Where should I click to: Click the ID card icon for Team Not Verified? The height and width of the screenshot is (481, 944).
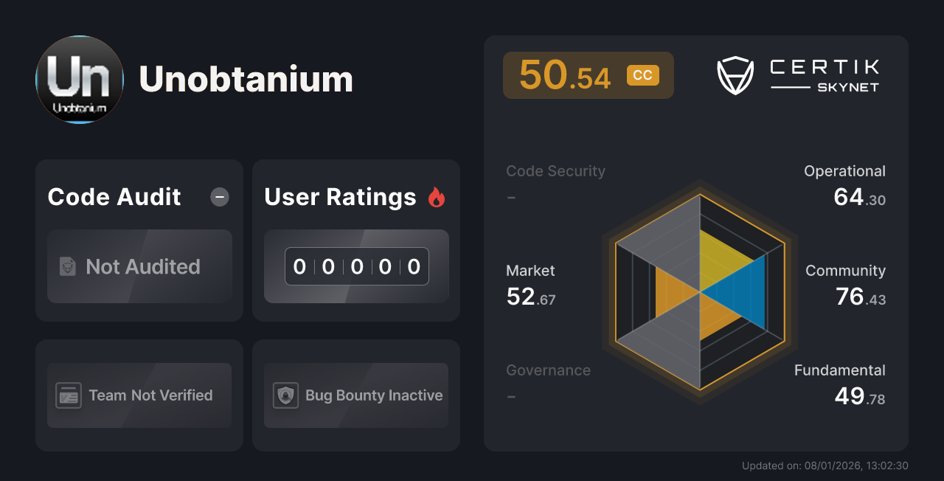pyautogui.click(x=67, y=395)
